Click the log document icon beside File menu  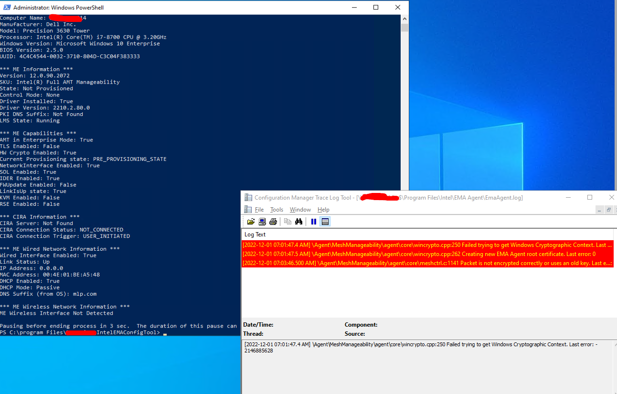pyautogui.click(x=249, y=210)
